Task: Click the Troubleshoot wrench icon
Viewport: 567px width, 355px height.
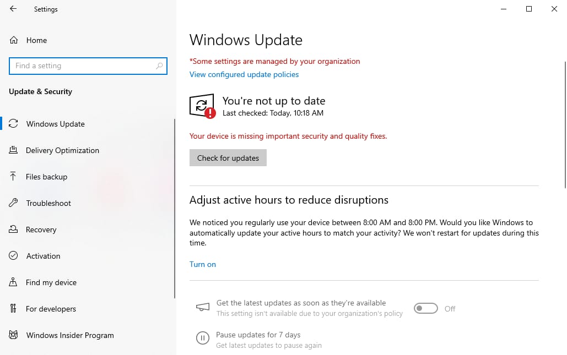Action: [14, 203]
